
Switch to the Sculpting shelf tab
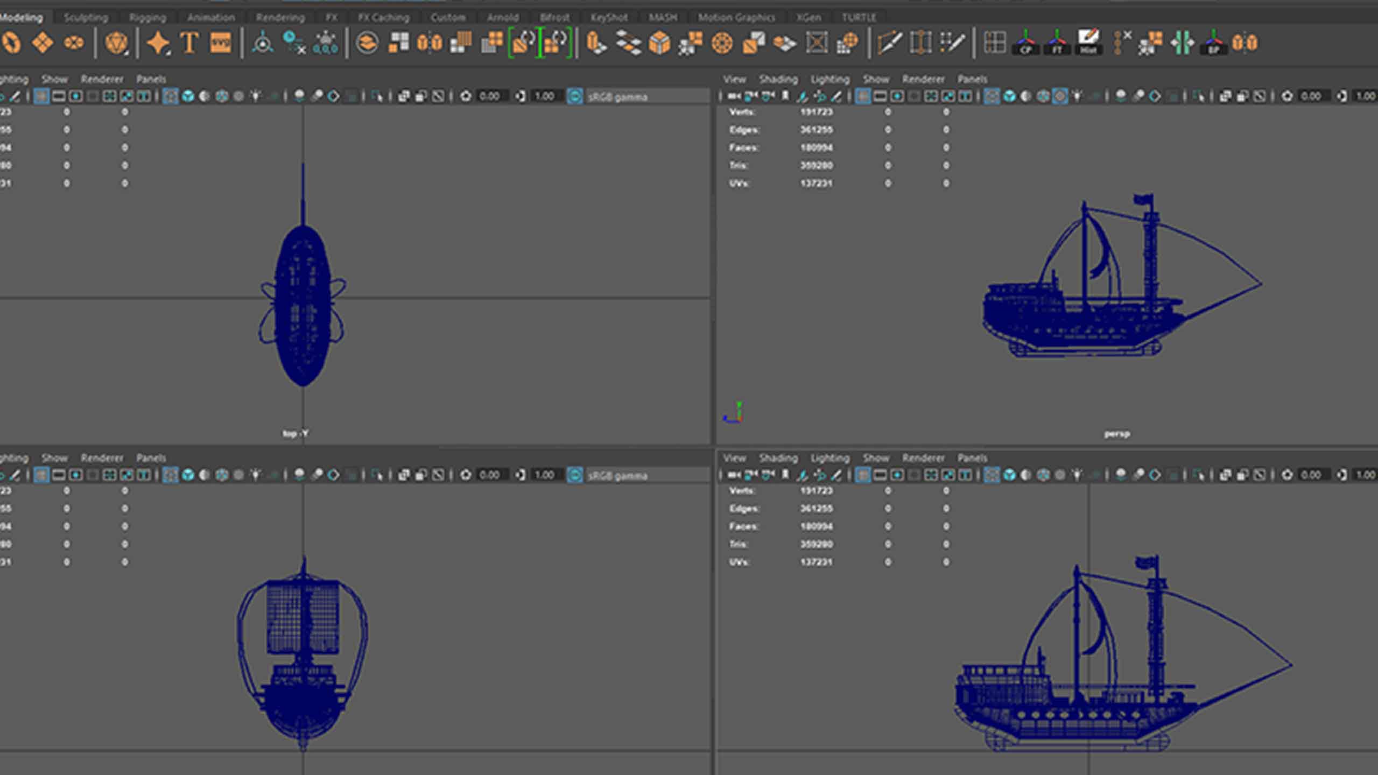click(86, 18)
